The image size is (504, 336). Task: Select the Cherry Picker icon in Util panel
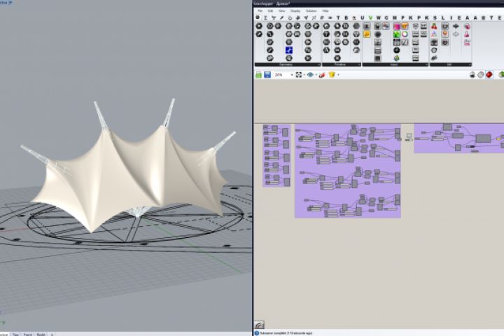coord(434,27)
